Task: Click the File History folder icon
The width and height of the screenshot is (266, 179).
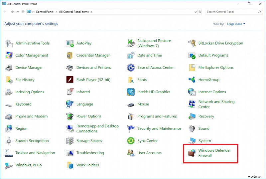Action: click(9, 80)
